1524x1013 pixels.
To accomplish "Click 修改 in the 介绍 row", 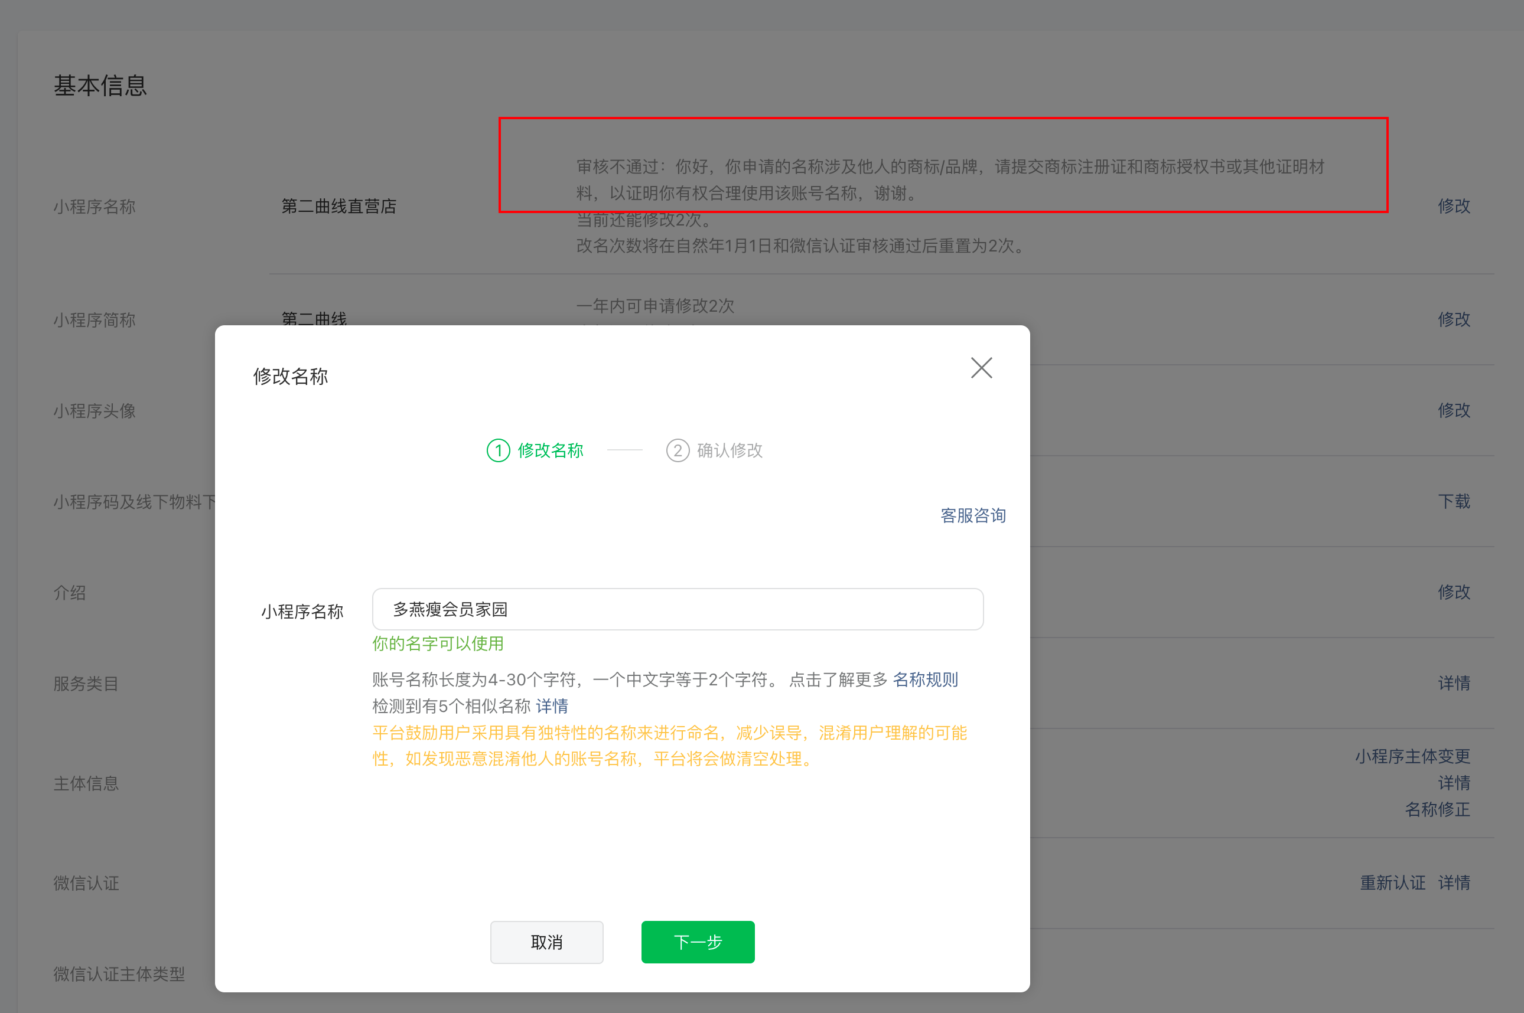I will coord(1454,592).
